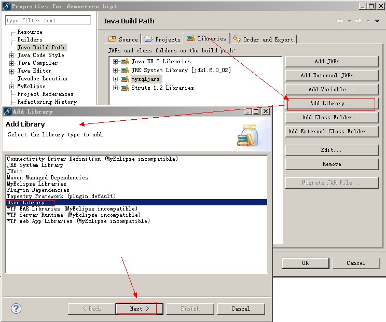This screenshot has height=322, width=386.
Task: Click Cancel in the Add Library dialog
Action: pos(241,309)
